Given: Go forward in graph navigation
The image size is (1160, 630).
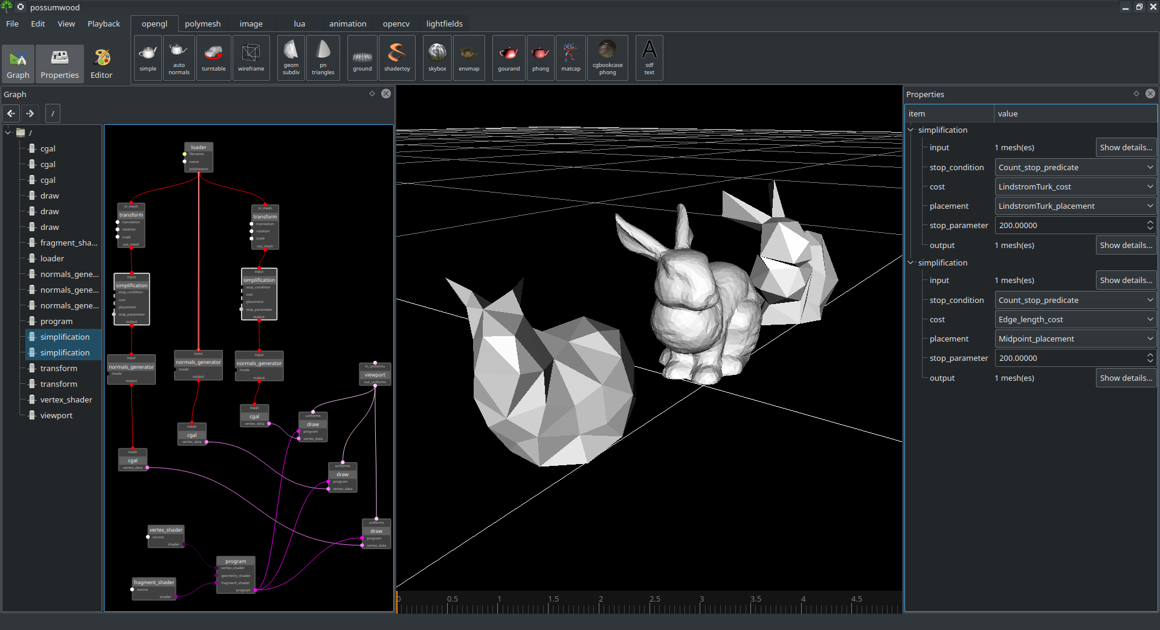Looking at the screenshot, I should (30, 113).
